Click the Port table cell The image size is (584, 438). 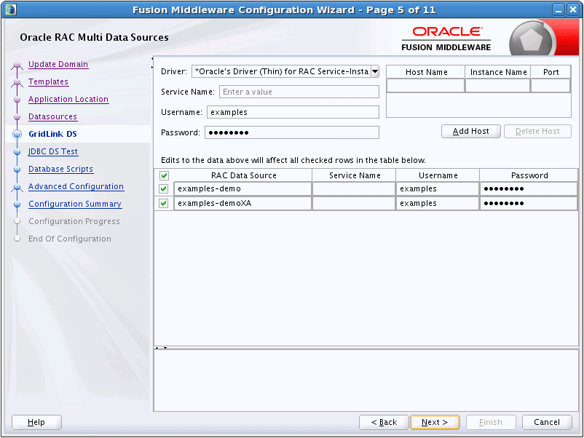click(x=551, y=85)
